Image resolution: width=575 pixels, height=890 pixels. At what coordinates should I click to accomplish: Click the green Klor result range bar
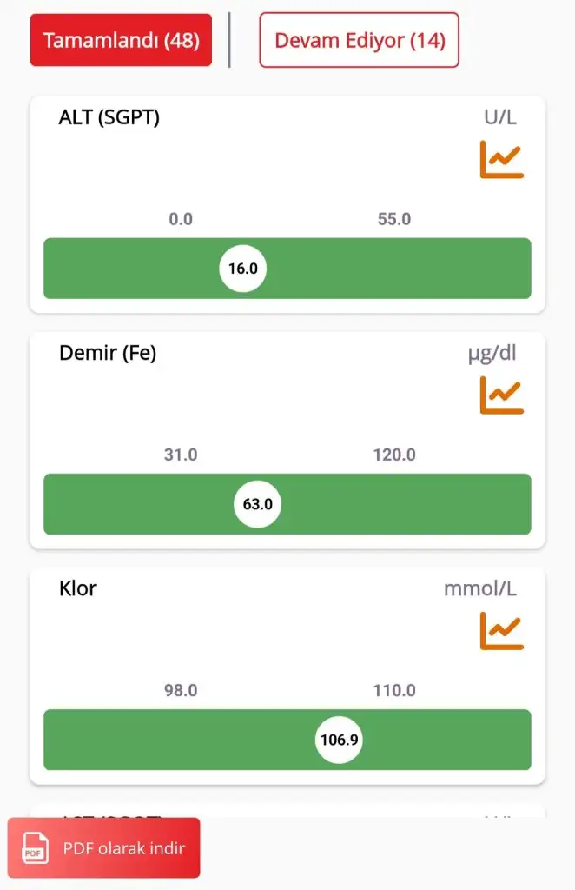[x=174, y=741]
